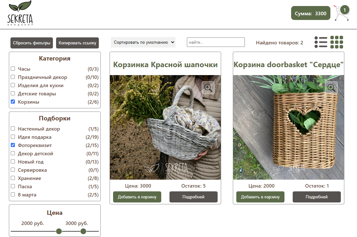Check the Часы category
Viewport: 357px width, 237px height.
click(13, 68)
